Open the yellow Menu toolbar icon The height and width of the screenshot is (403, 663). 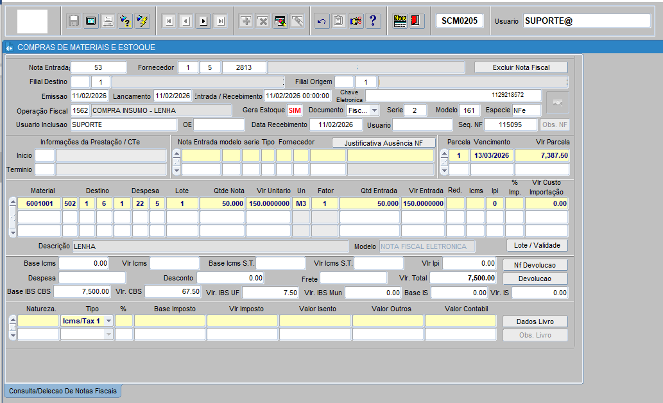pyautogui.click(x=400, y=21)
